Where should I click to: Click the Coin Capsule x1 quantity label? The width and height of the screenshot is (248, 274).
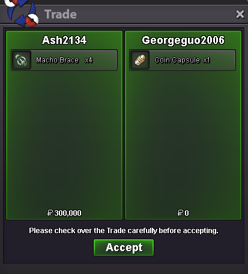(207, 60)
